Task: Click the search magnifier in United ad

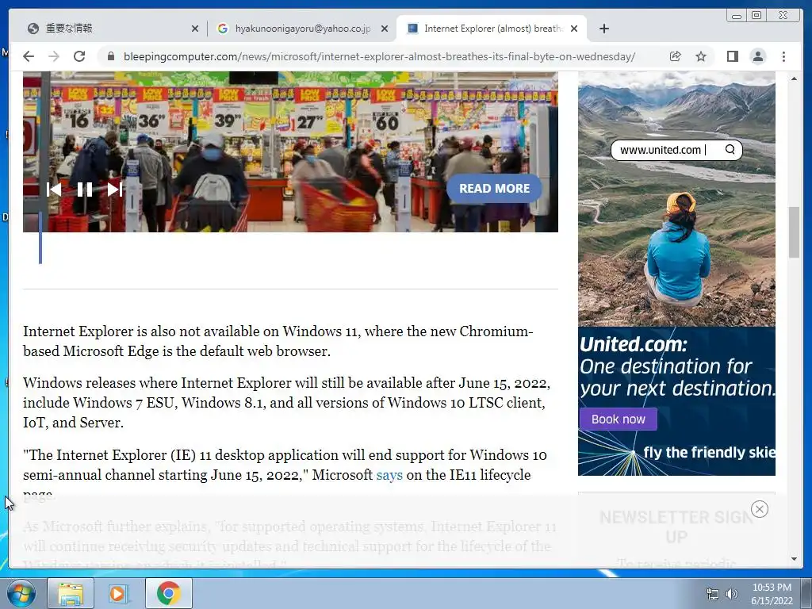Action: 730,150
